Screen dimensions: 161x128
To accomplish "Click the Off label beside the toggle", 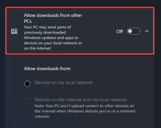I will (x=119, y=31).
